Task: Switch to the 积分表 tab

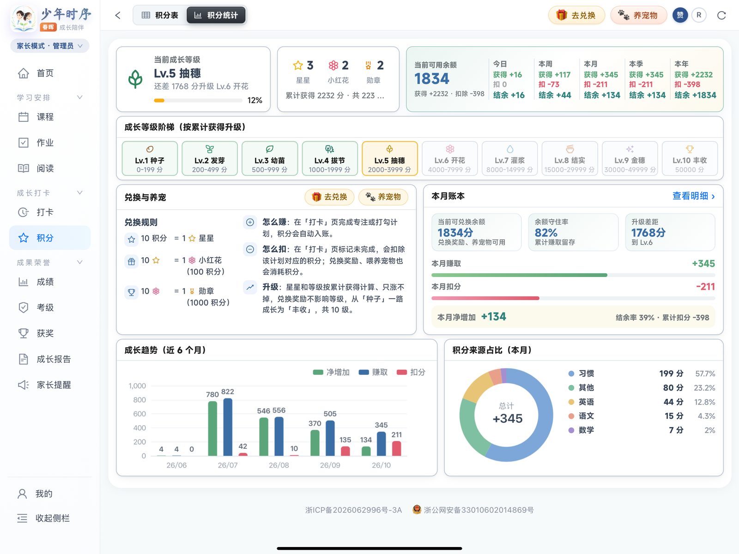Action: pos(160,15)
